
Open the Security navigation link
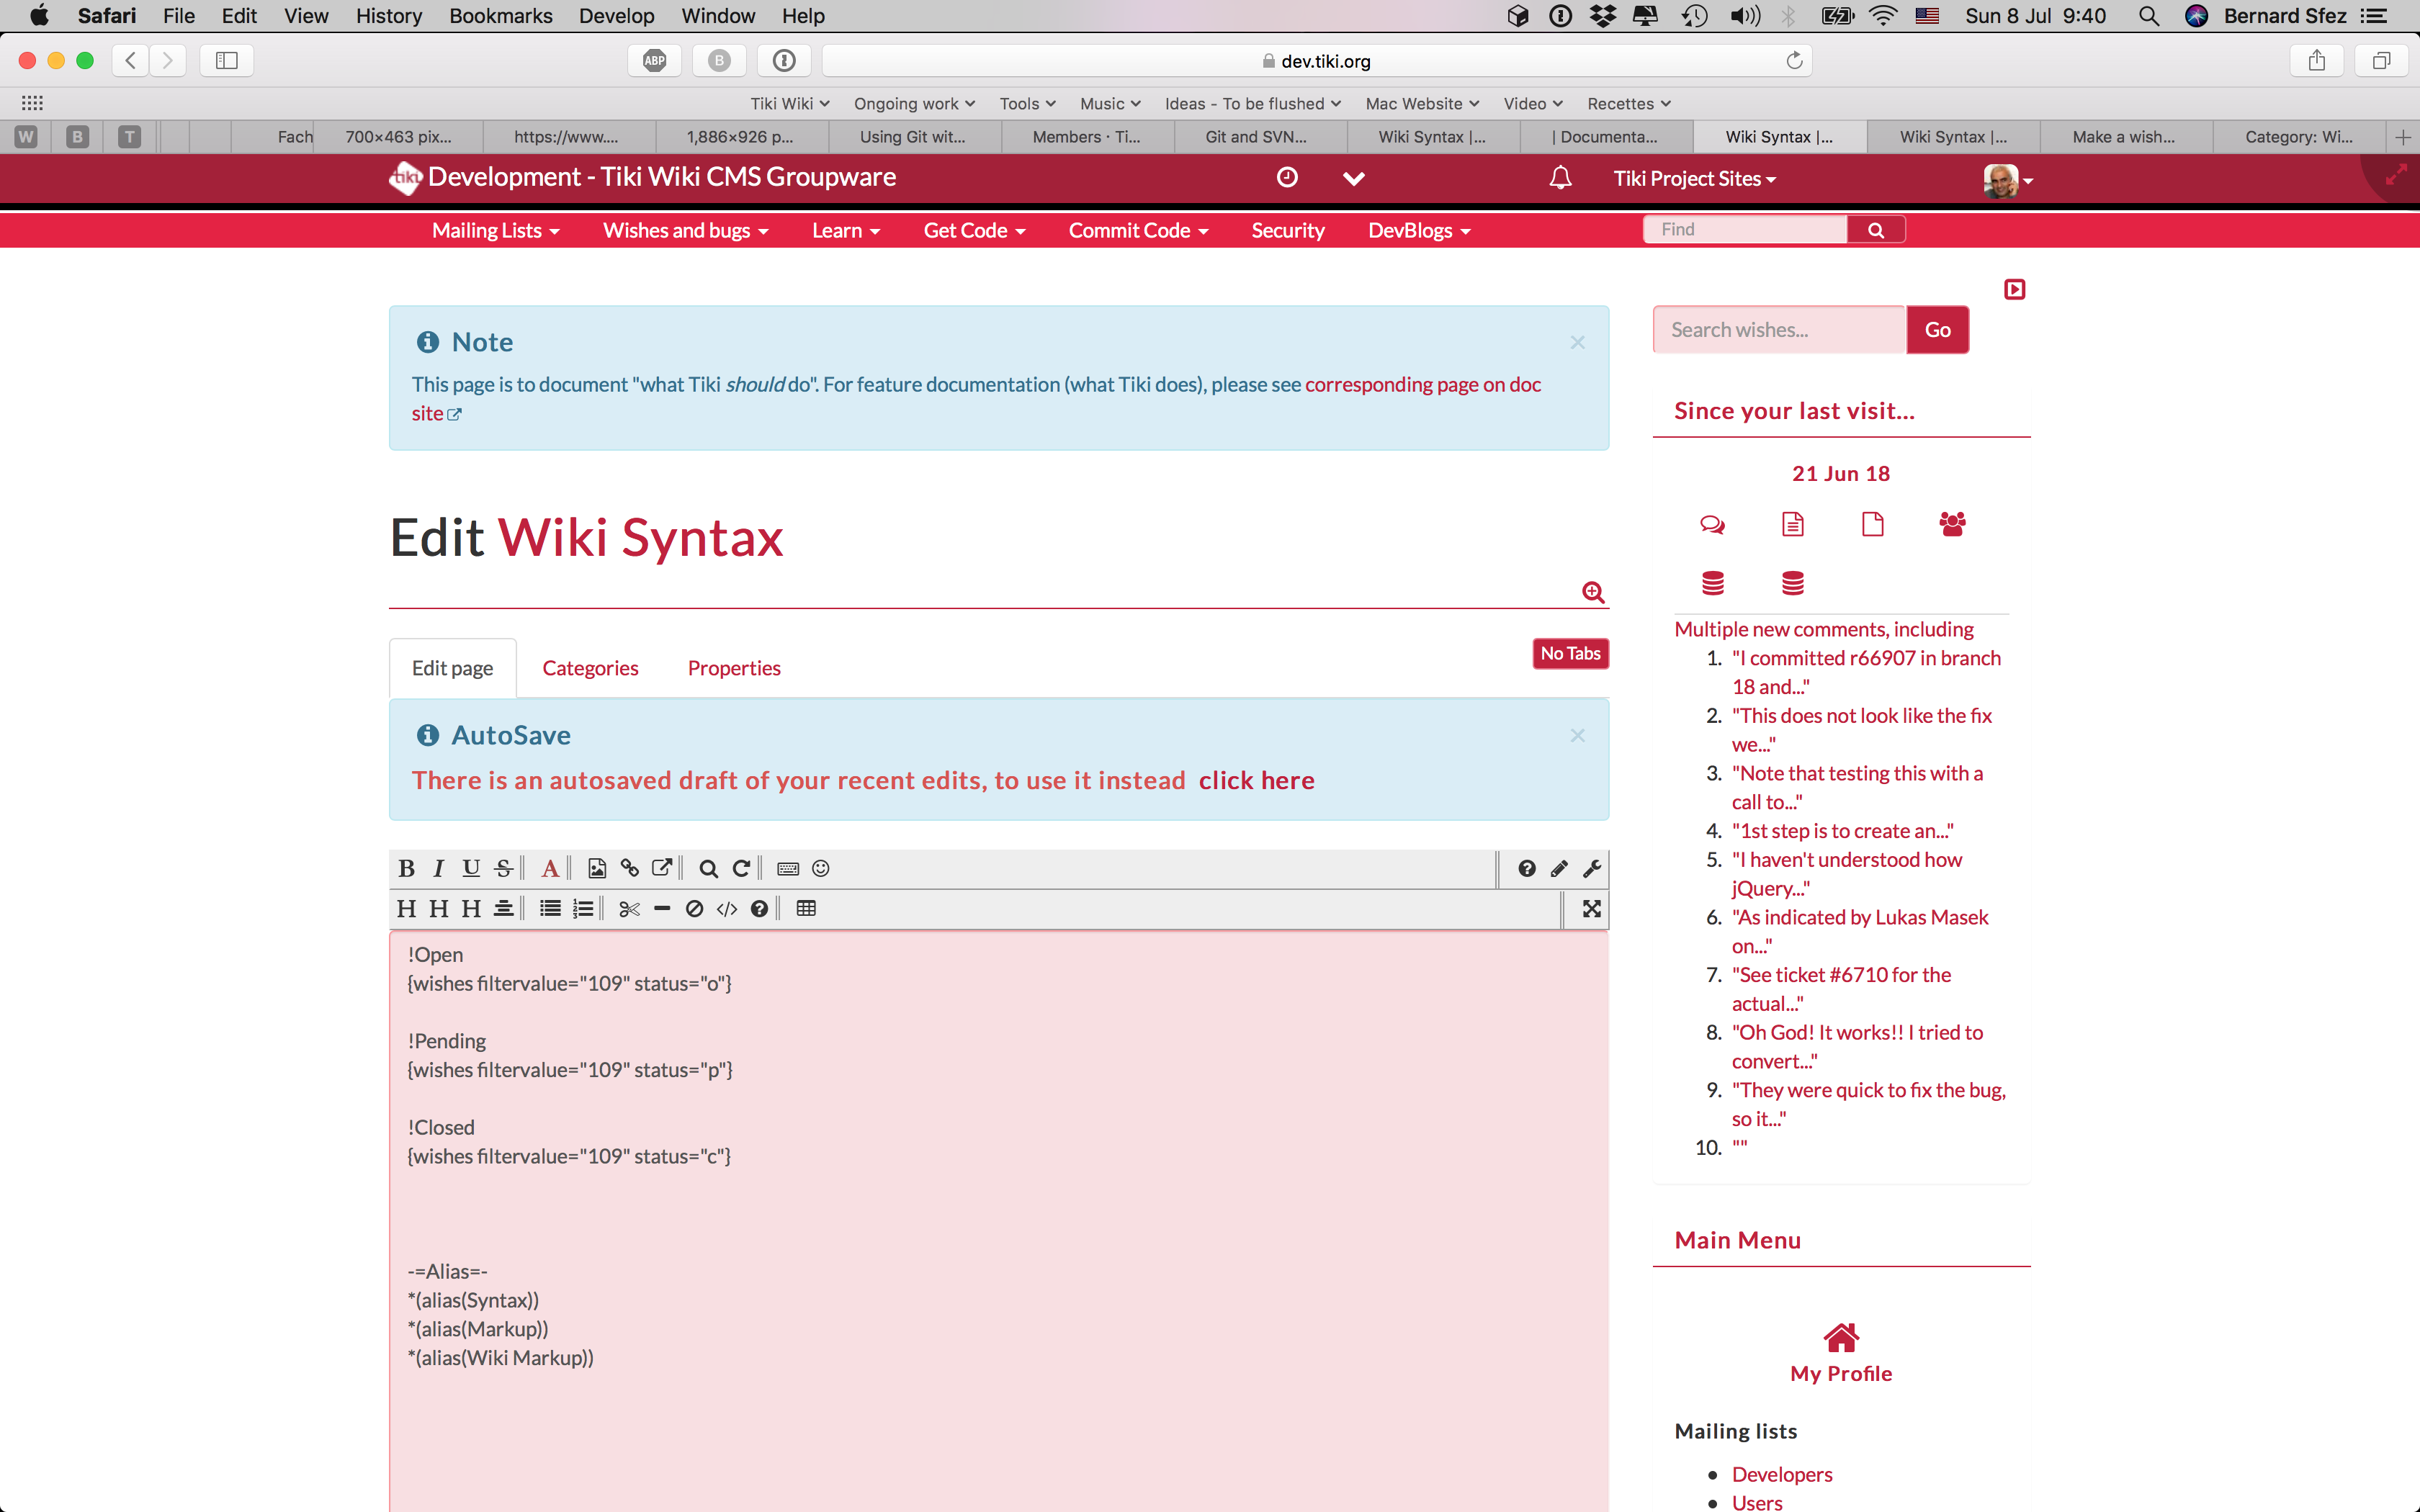coord(1288,230)
